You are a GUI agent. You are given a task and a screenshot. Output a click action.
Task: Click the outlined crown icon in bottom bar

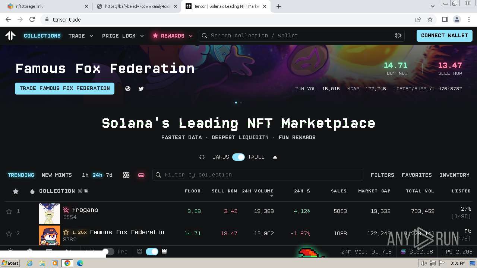click(x=140, y=252)
